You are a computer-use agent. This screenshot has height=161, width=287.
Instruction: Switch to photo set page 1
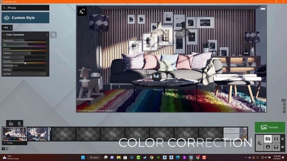click(x=3, y=149)
